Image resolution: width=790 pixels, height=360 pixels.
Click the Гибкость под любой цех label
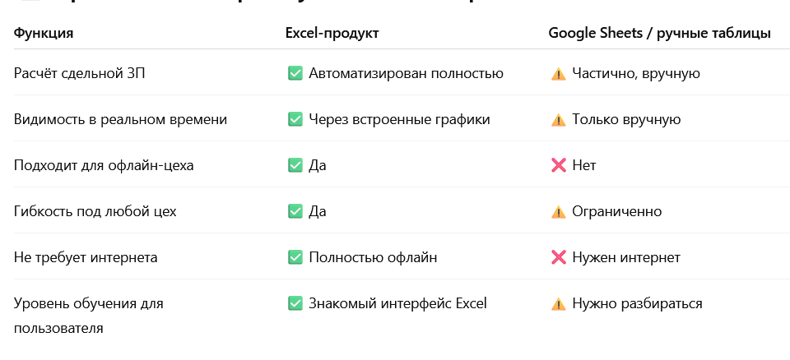pyautogui.click(x=95, y=211)
